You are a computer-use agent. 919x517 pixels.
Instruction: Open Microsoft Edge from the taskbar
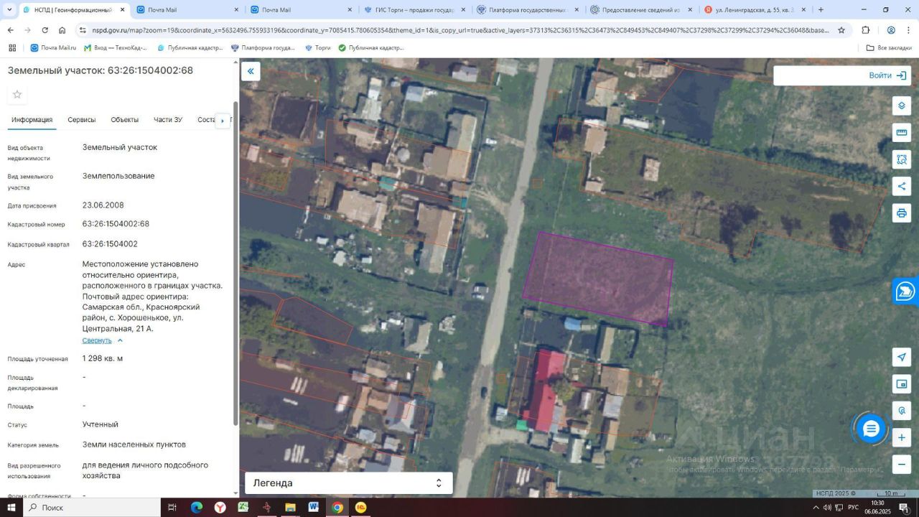(x=196, y=508)
